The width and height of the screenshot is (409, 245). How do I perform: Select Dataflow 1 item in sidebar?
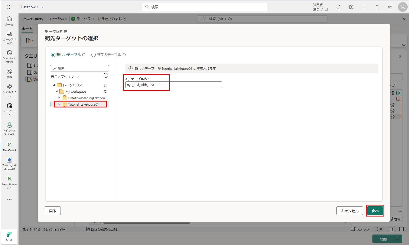pos(9,147)
